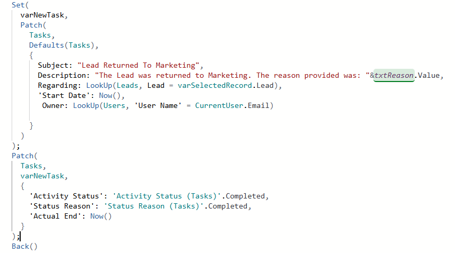Click the highlighted txtReason control reference
Screen dimensions: 455x253
394,76
